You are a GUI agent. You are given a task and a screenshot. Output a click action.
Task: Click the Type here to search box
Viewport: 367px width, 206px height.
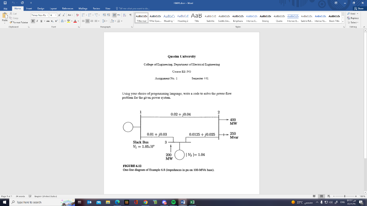[36, 202]
